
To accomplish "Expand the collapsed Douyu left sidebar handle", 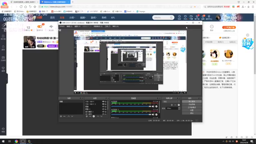I will click(6, 79).
